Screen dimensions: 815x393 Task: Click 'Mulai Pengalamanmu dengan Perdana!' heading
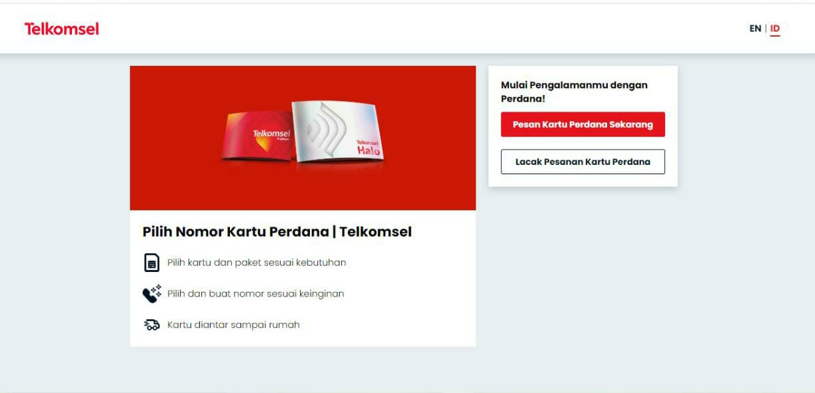[574, 92]
